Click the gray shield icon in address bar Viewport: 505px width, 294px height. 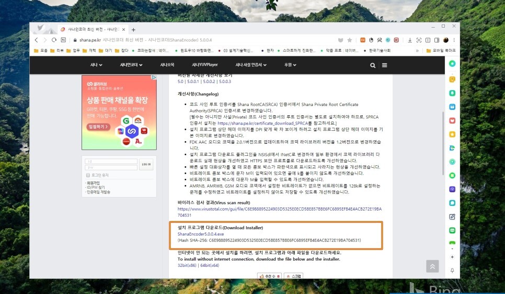point(340,40)
